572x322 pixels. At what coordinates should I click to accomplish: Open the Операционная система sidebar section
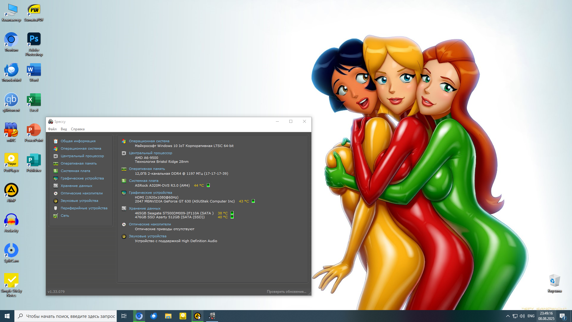[81, 148]
